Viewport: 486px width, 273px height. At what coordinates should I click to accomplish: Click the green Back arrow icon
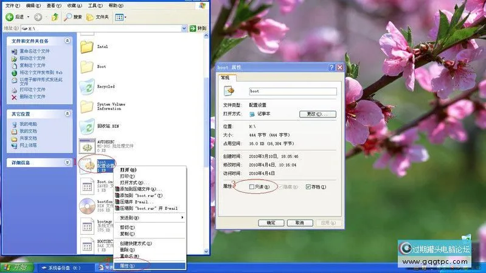point(10,17)
